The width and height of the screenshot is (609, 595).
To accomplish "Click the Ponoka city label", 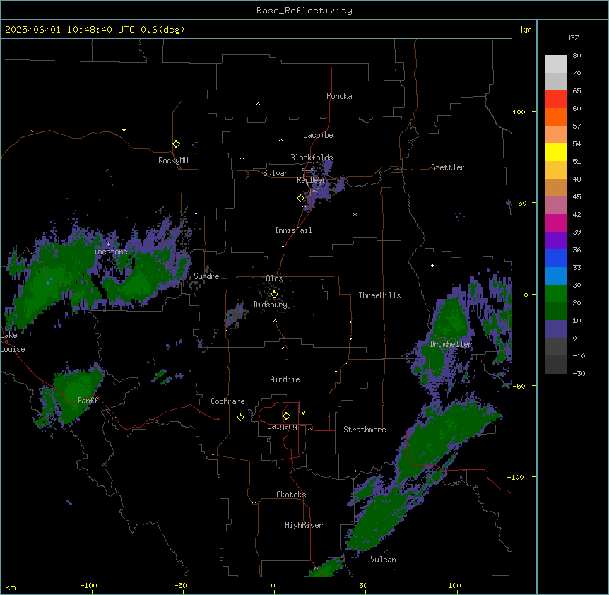I will [339, 96].
